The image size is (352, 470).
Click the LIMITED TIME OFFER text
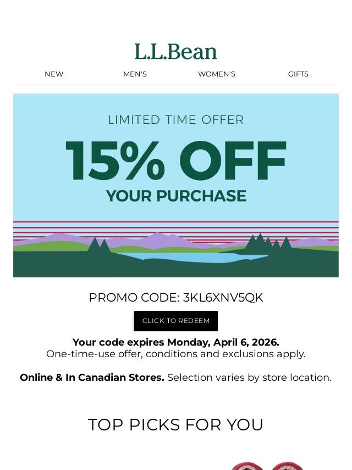pyautogui.click(x=176, y=120)
